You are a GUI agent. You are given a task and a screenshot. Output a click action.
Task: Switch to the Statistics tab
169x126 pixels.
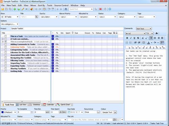point(35,104)
